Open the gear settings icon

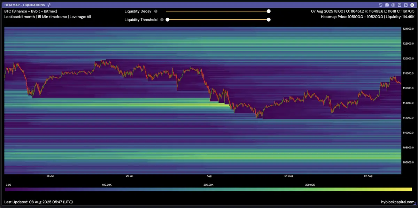tap(393, 5)
